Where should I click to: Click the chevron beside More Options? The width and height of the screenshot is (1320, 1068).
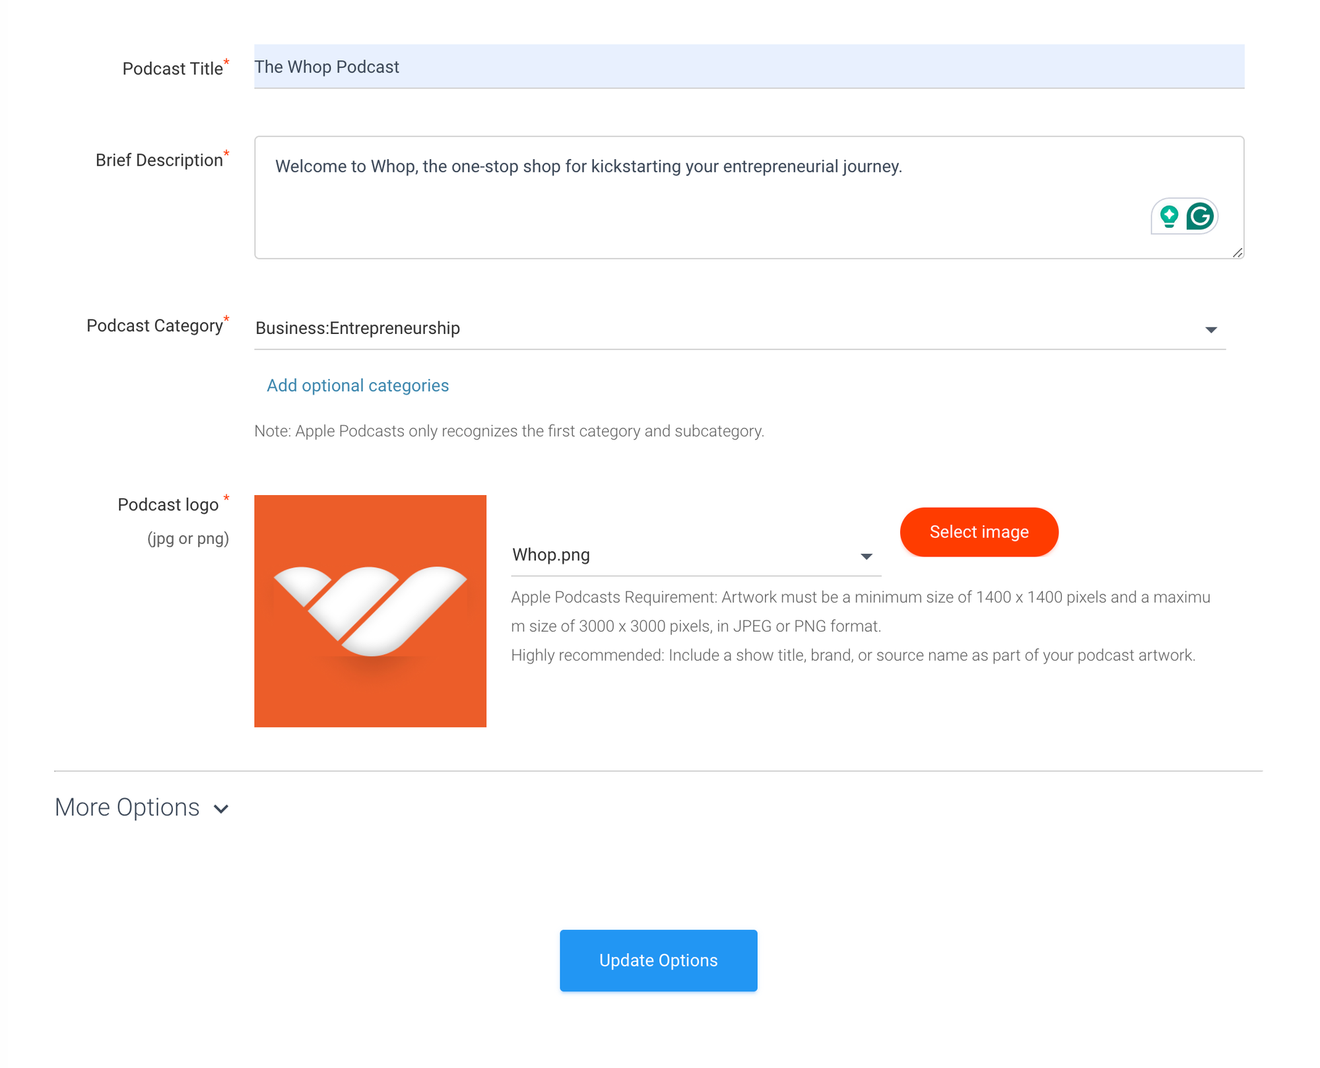point(222,809)
